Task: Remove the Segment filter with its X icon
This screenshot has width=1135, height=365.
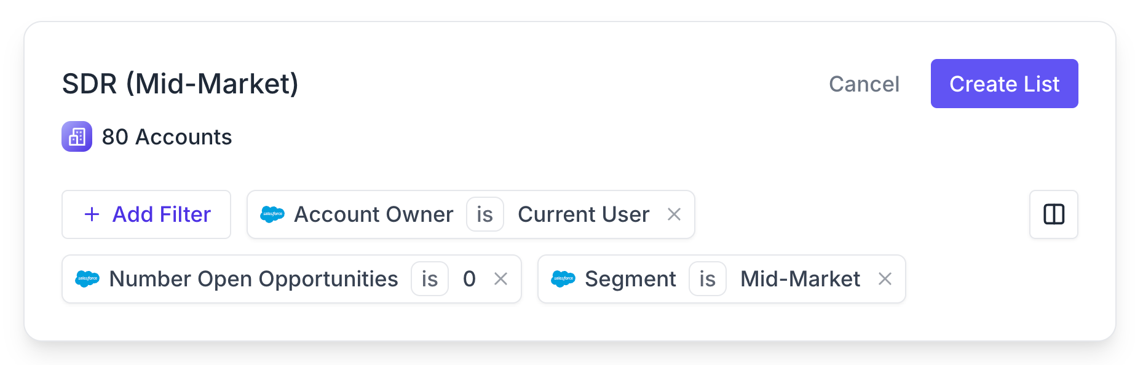Action: [x=885, y=279]
